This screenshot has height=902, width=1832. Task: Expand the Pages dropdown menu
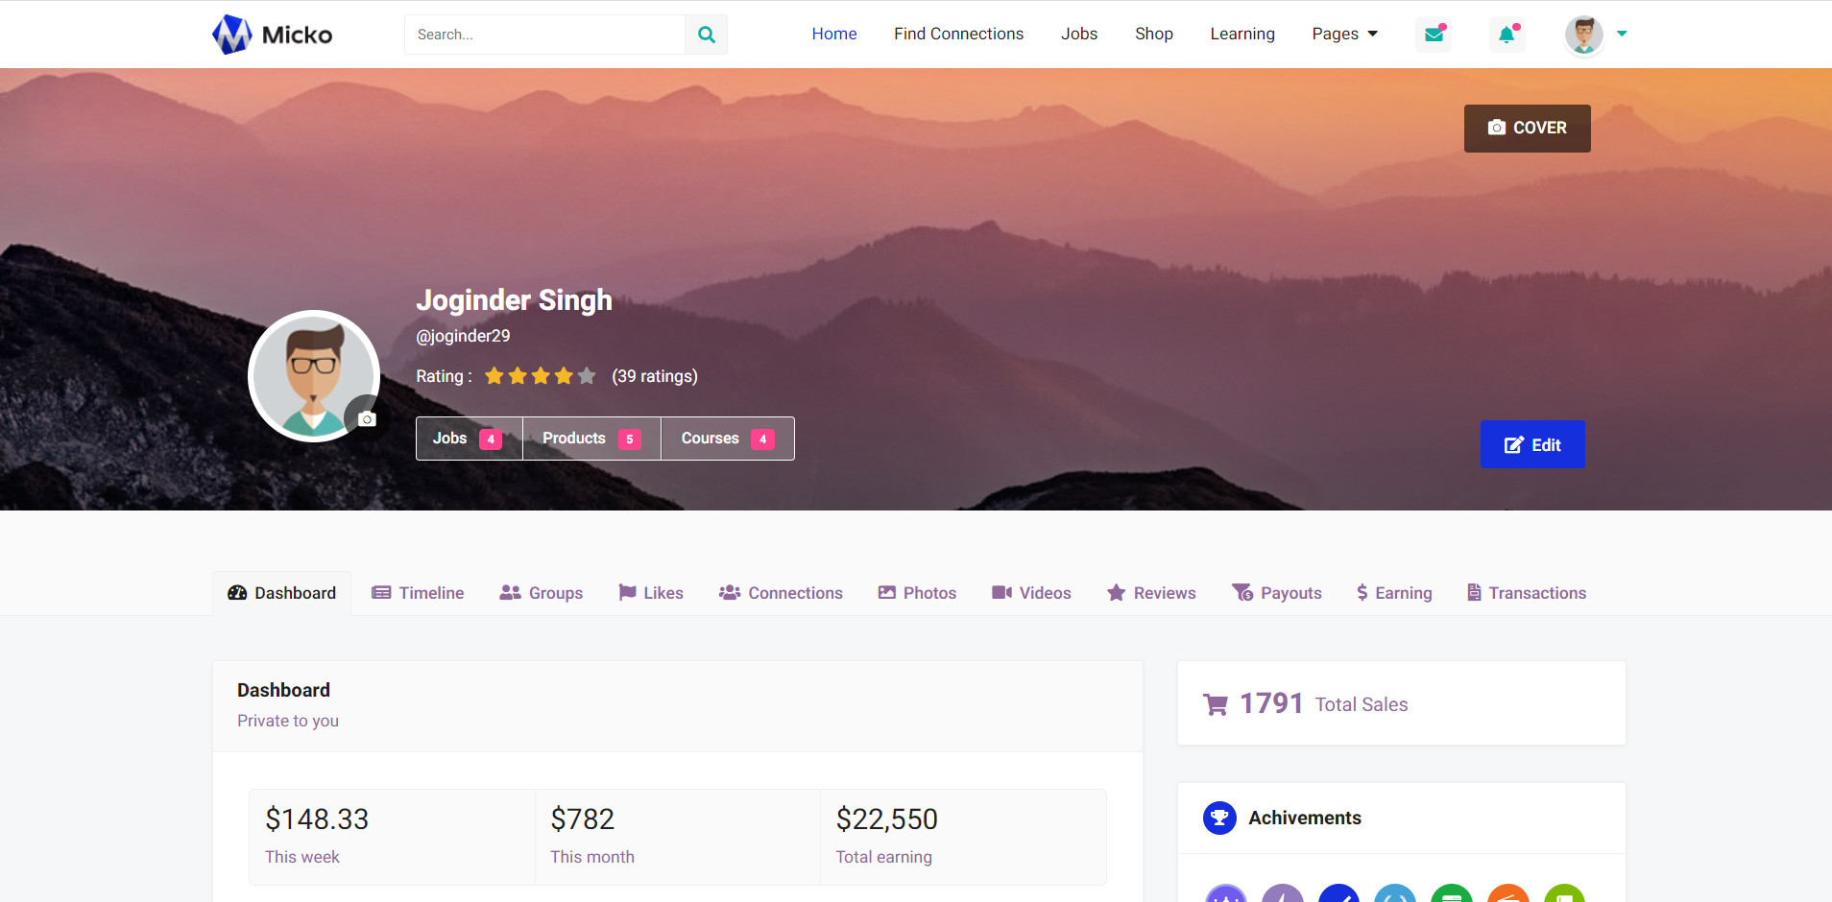[x=1344, y=34]
